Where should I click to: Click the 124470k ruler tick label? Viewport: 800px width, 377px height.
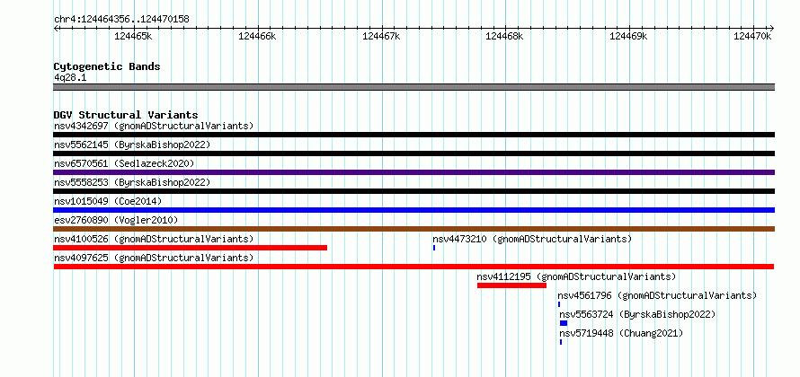click(x=752, y=36)
